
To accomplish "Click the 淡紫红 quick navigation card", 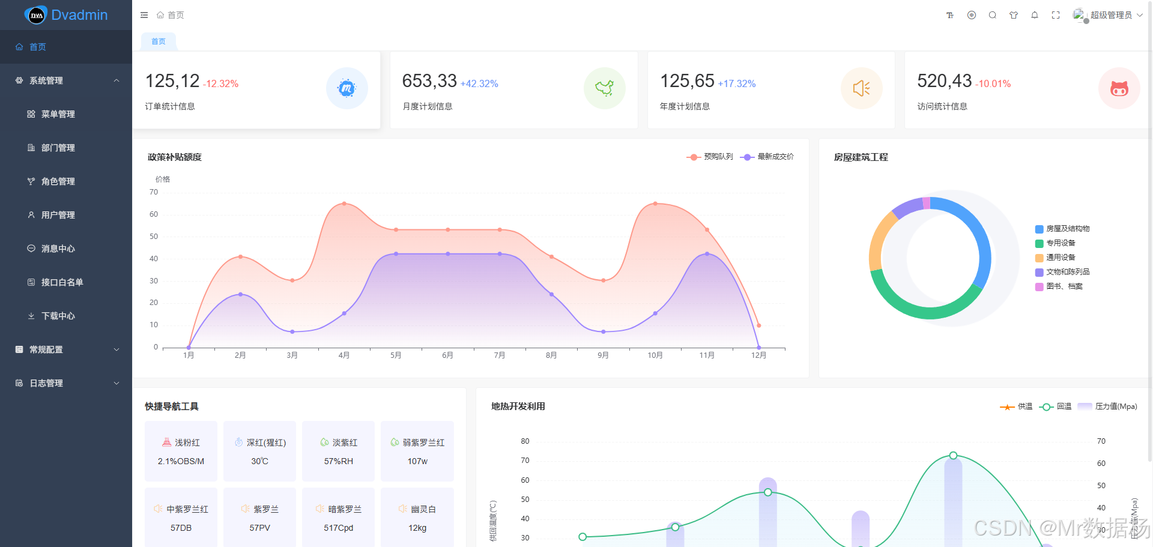I will click(339, 451).
